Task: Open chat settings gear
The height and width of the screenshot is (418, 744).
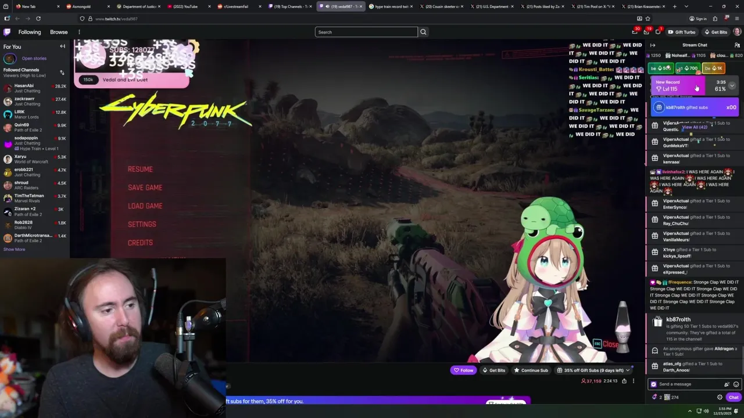Action: click(720, 397)
